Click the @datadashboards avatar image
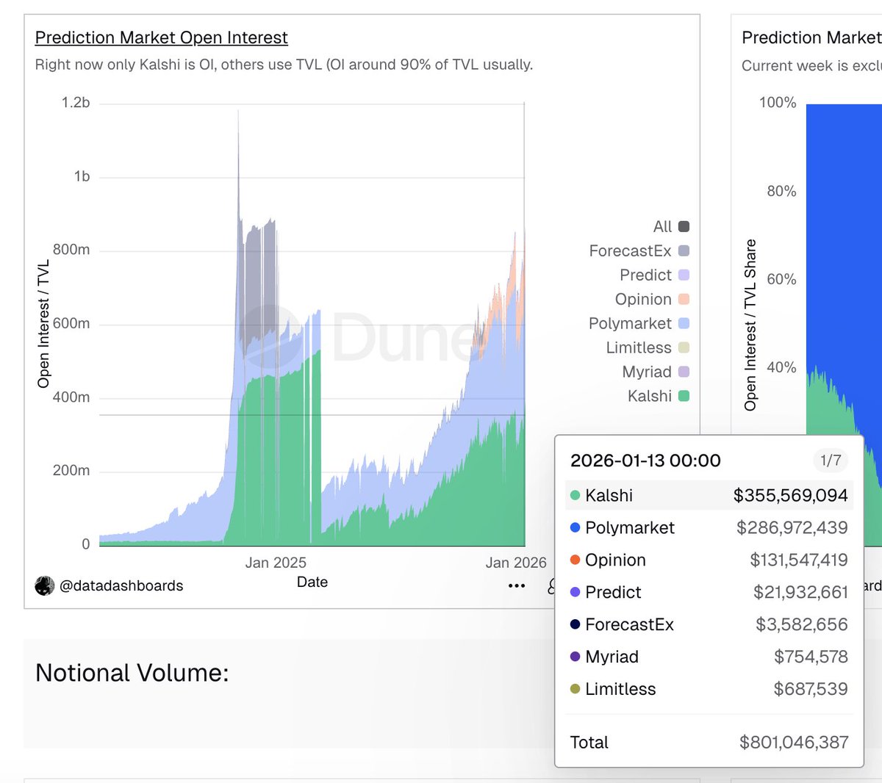Screen dimensions: 882x783 pyautogui.click(x=45, y=585)
